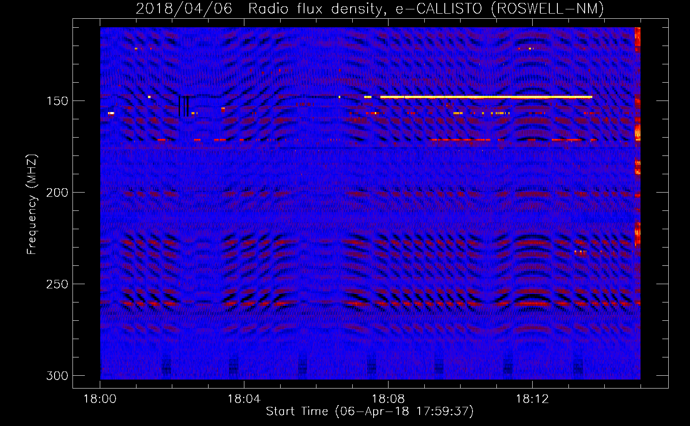Click the bright yellow emission line near 150 MHz
Viewport: 690px width, 426px height.
pos(486,97)
